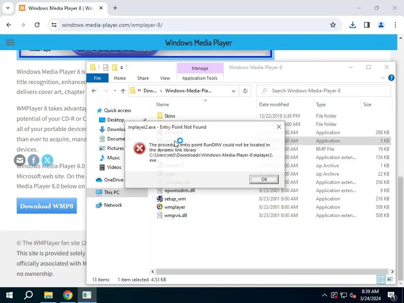Share page on X icon

point(47,160)
